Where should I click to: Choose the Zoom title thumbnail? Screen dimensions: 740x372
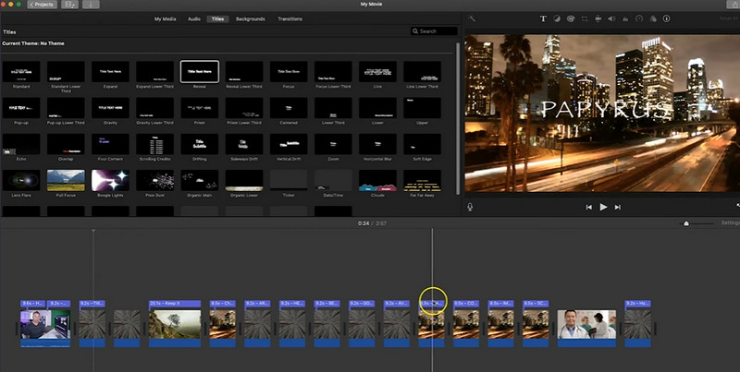[333, 144]
